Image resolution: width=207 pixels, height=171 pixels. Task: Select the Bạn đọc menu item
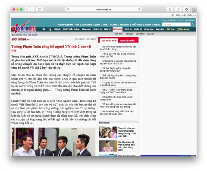(160, 29)
